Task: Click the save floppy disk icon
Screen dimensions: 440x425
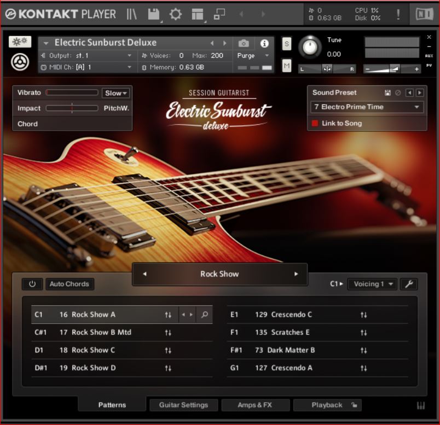Action: [153, 14]
